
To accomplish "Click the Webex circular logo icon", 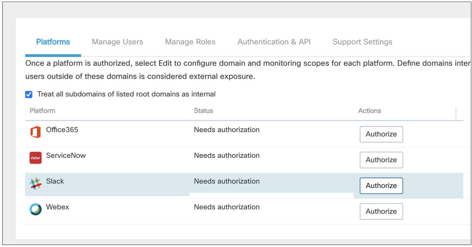I will coord(35,209).
